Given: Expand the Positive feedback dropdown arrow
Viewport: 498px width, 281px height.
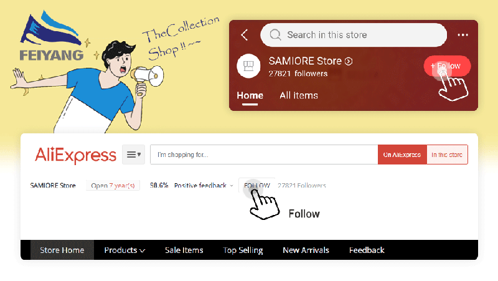Looking at the screenshot, I should [x=232, y=186].
